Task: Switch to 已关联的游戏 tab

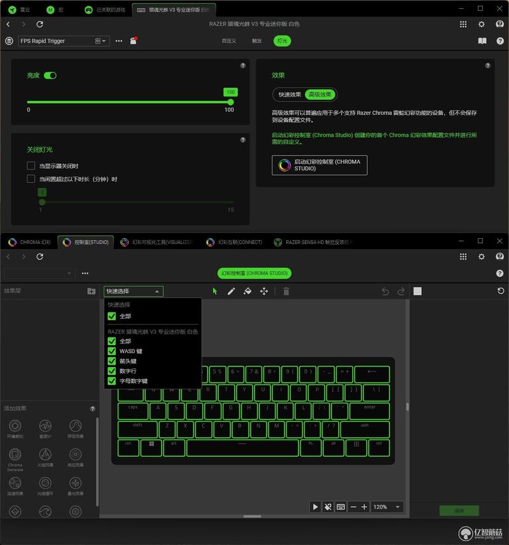Action: [x=105, y=10]
